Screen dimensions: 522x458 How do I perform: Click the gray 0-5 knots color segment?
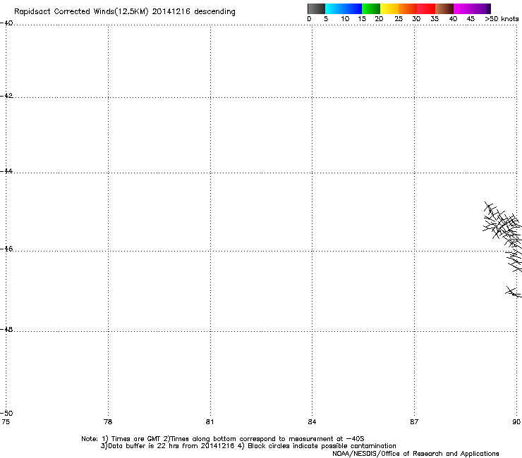(x=316, y=8)
